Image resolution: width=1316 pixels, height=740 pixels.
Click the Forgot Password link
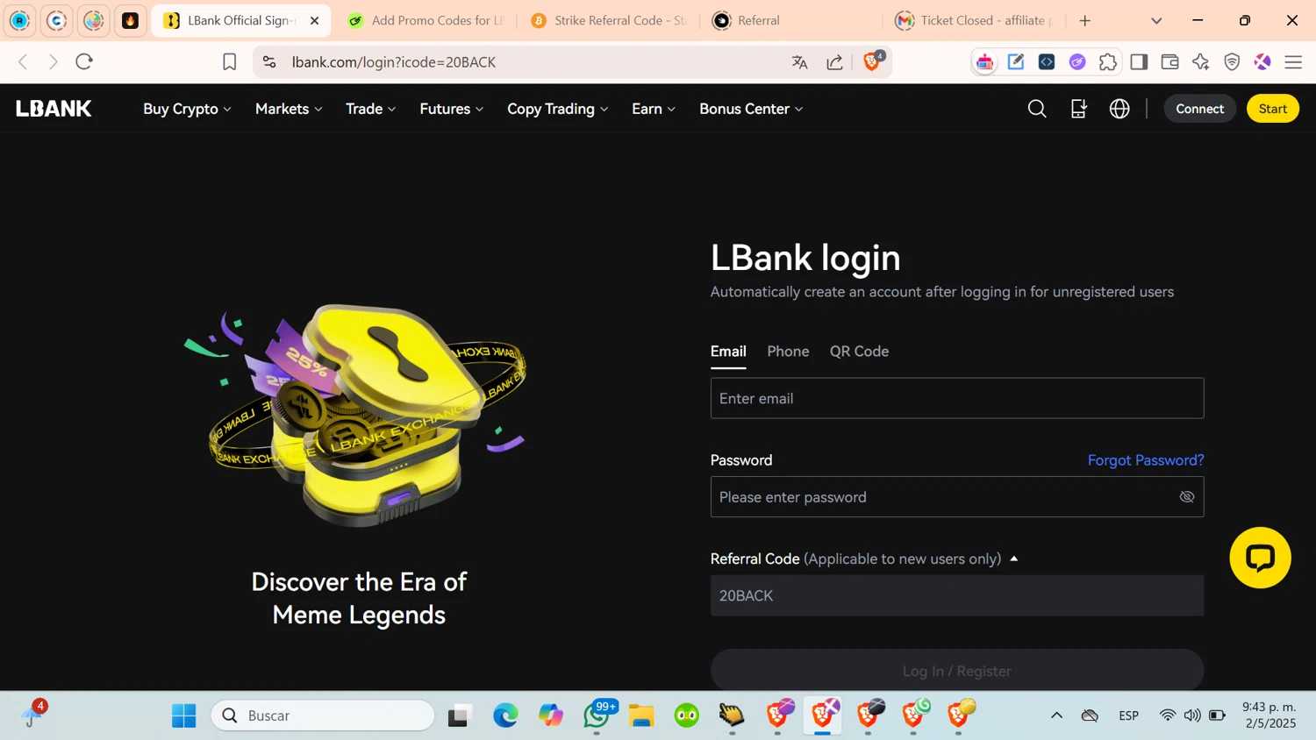tap(1145, 460)
